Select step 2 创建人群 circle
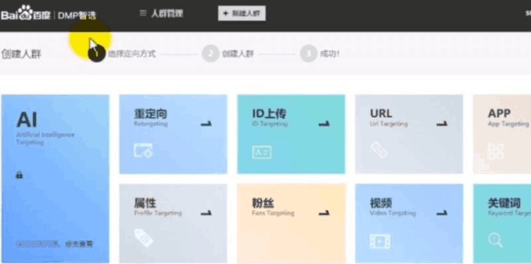Viewport: 531px width, 264px height. pyautogui.click(x=210, y=54)
